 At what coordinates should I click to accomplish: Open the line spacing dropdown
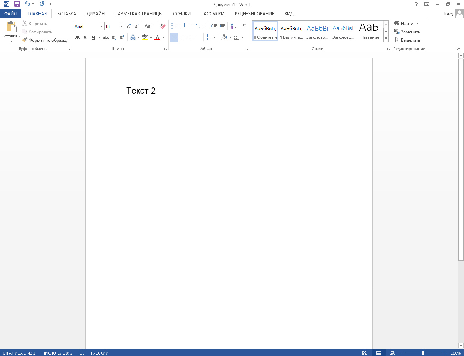[x=211, y=37]
